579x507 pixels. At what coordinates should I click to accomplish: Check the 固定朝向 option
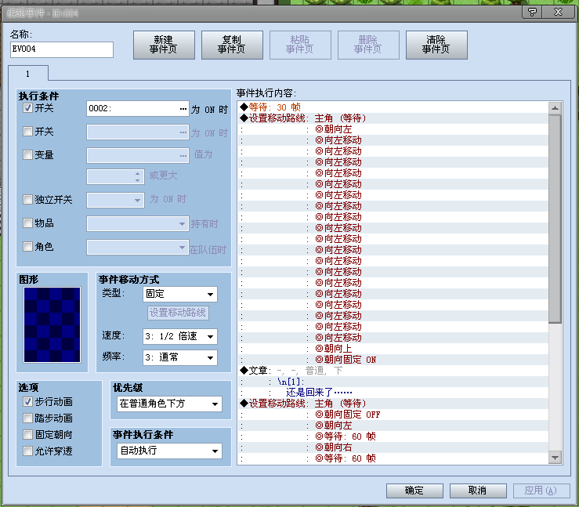tap(27, 435)
